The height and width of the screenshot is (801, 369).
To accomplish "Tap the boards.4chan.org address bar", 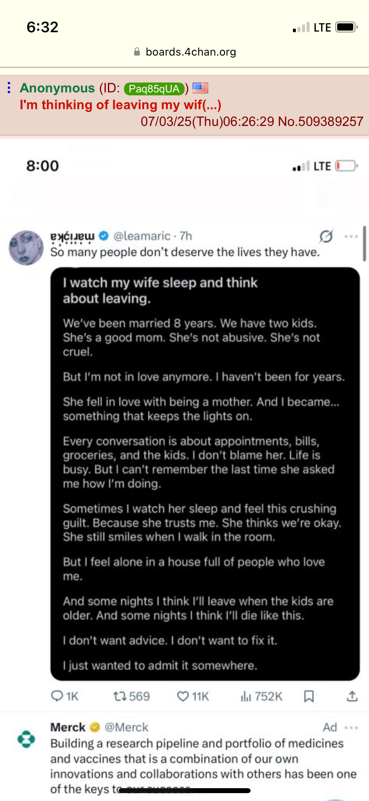I will [185, 52].
